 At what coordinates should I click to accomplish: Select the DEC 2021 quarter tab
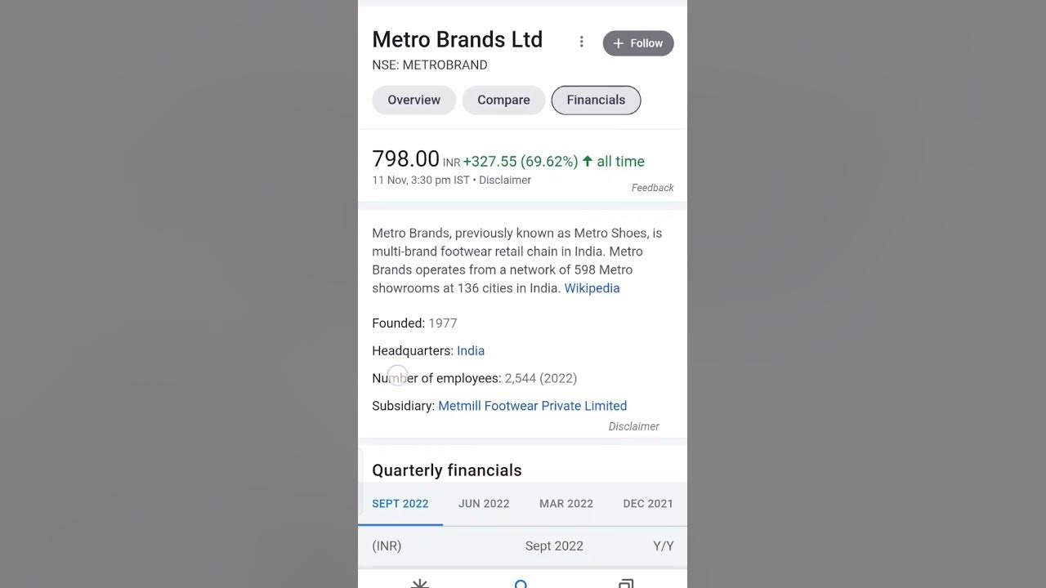coord(648,503)
